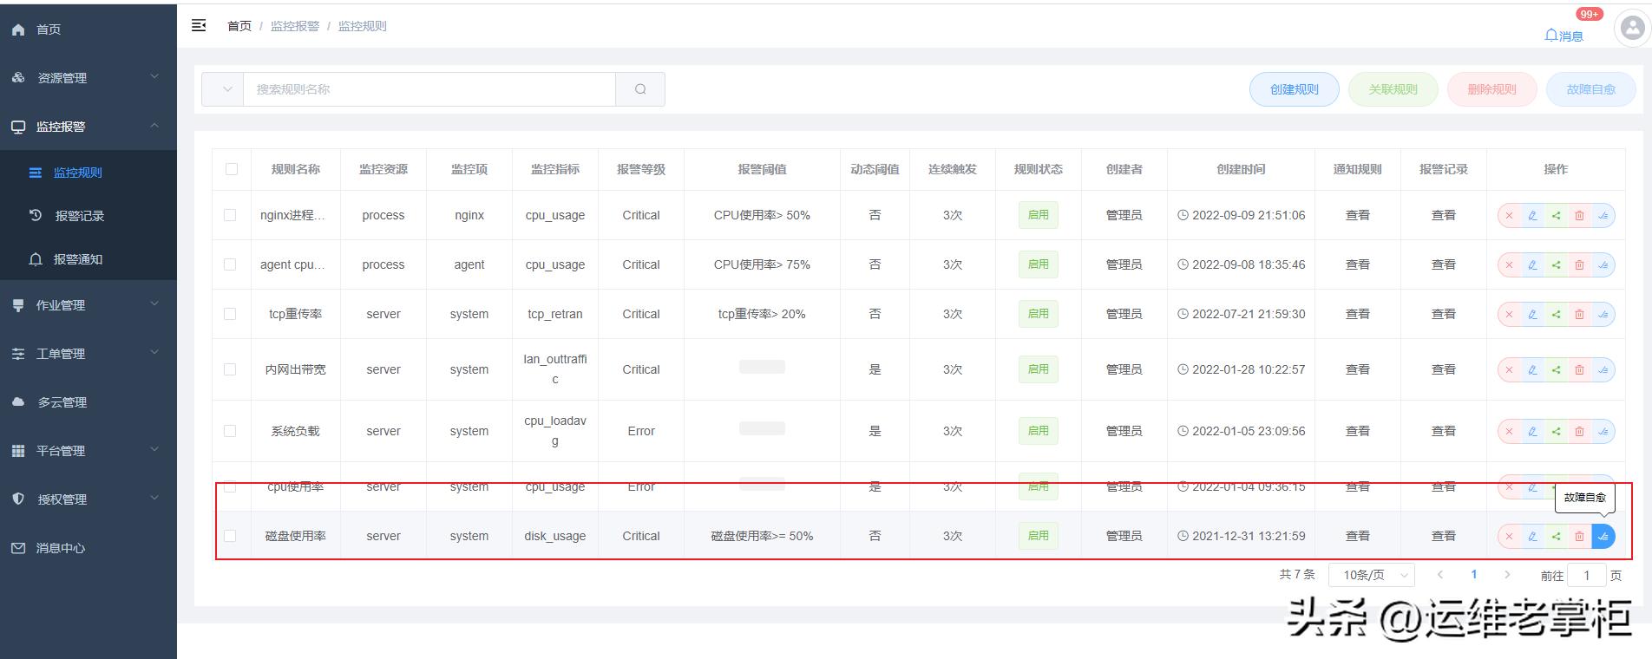The height and width of the screenshot is (659, 1652).
Task: Check the 系统负载 rule checkbox
Action: coord(230,431)
